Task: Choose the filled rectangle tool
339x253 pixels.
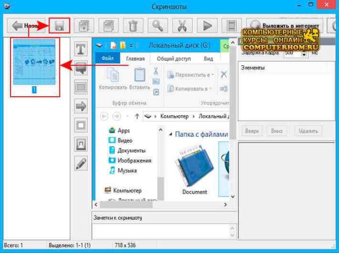Action: (81, 87)
